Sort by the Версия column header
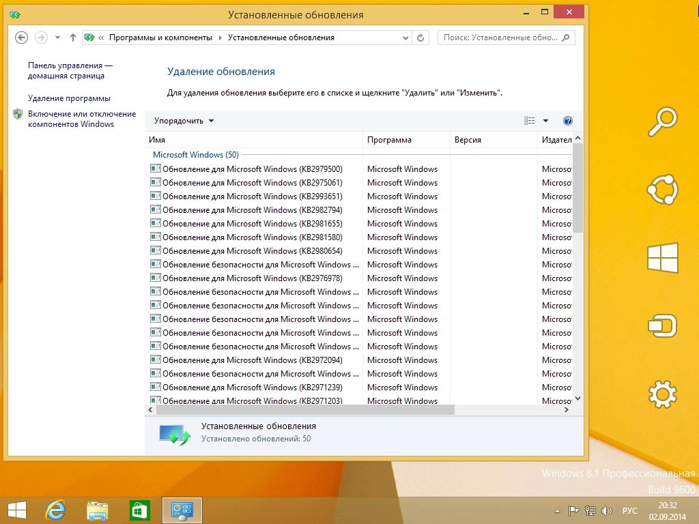Image resolution: width=699 pixels, height=524 pixels. point(494,140)
